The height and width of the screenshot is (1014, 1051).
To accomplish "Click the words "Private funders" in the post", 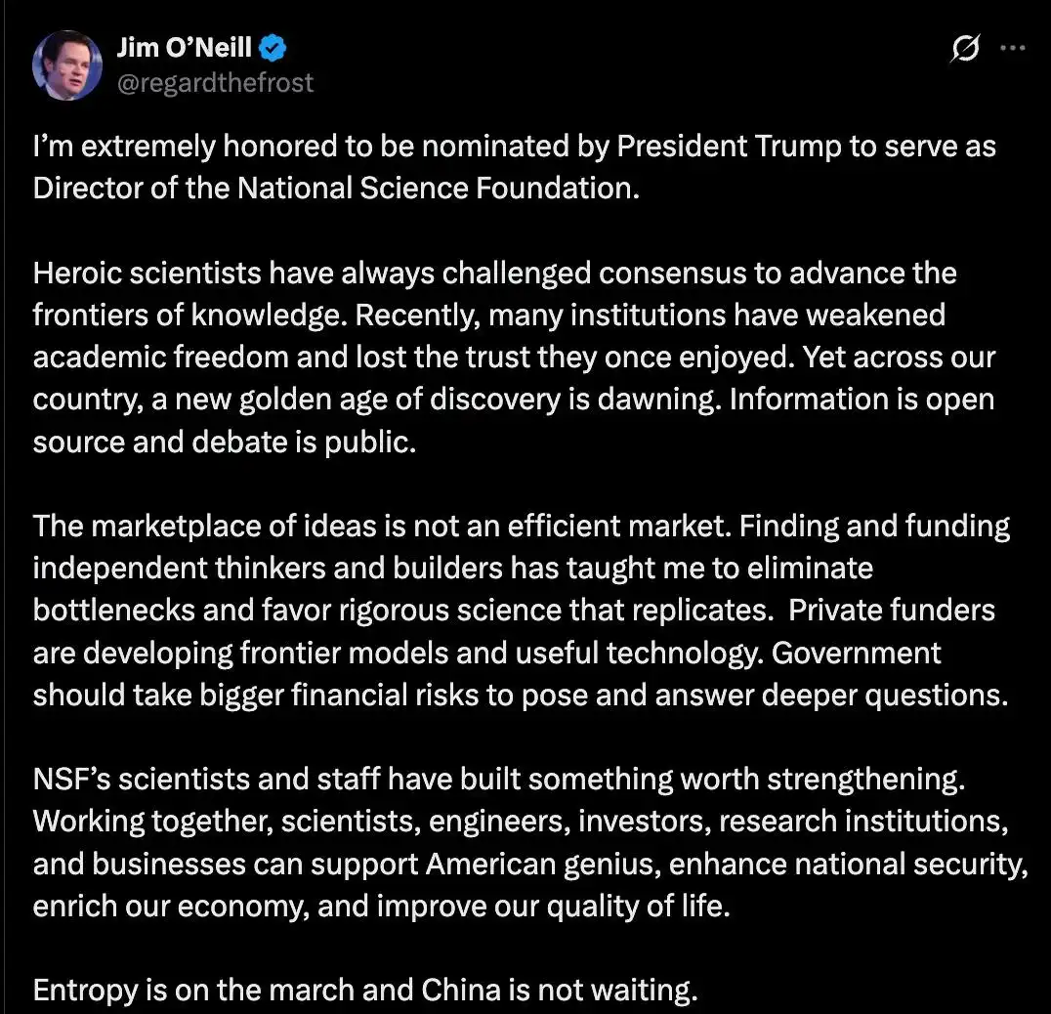I will tap(892, 611).
